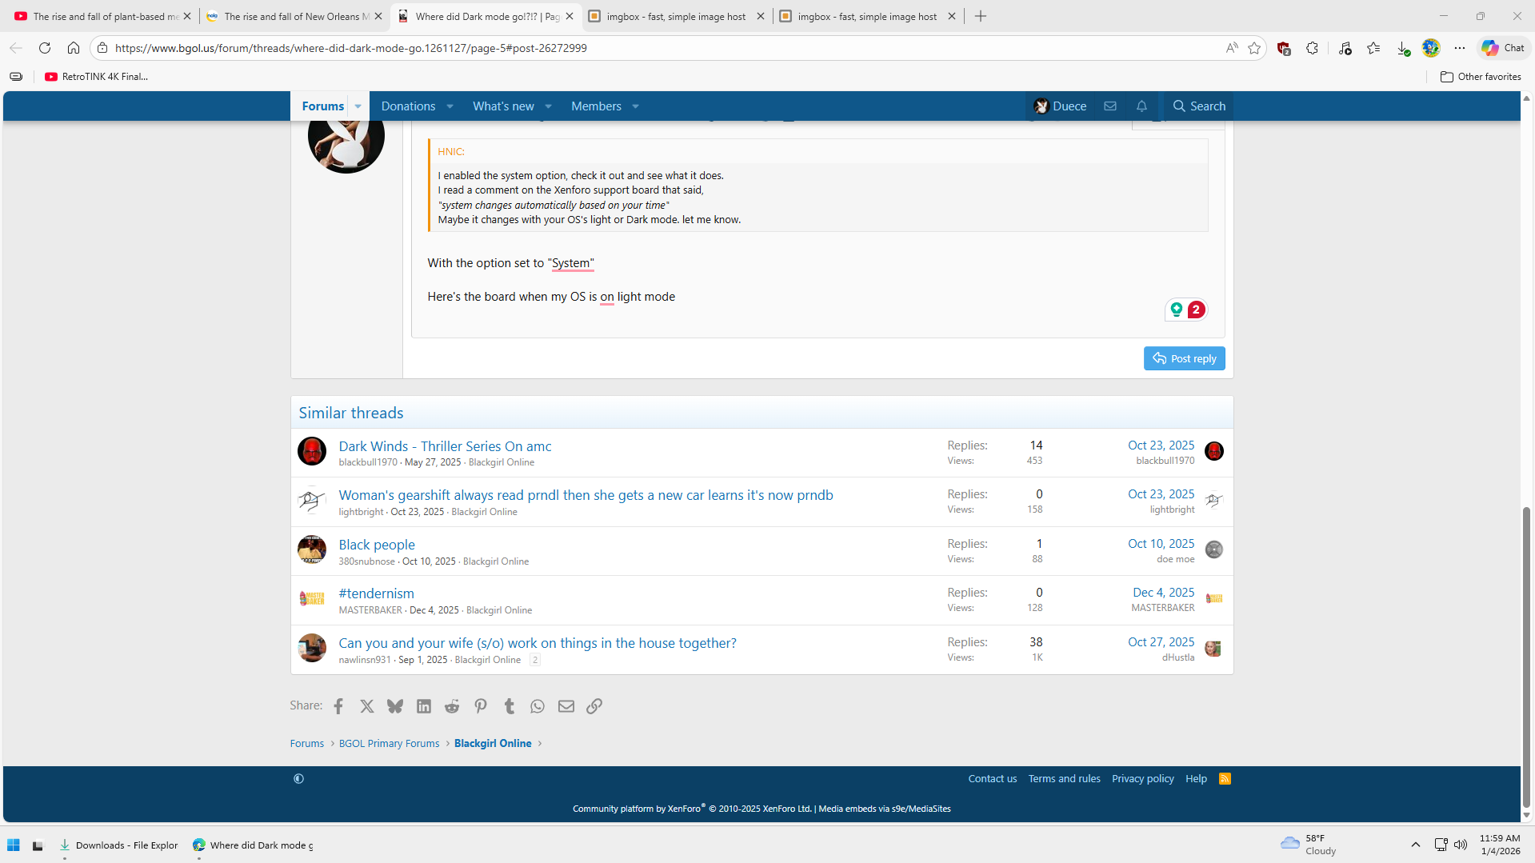Click the Post reply button

tap(1184, 358)
